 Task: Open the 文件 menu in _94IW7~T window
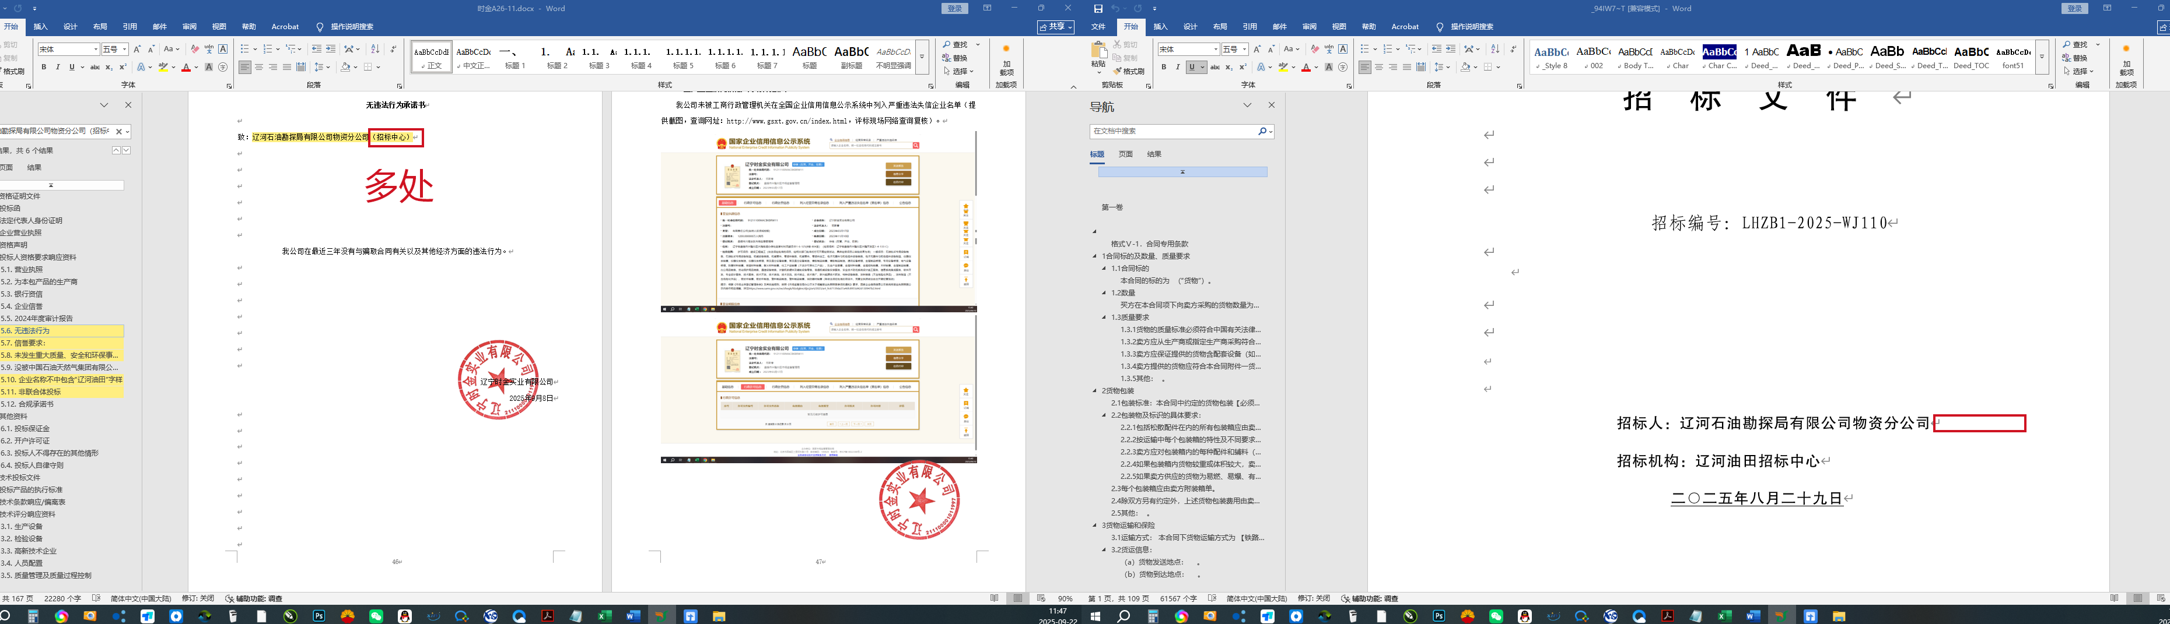(x=1098, y=27)
